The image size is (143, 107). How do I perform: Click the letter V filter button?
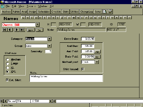click(112, 18)
